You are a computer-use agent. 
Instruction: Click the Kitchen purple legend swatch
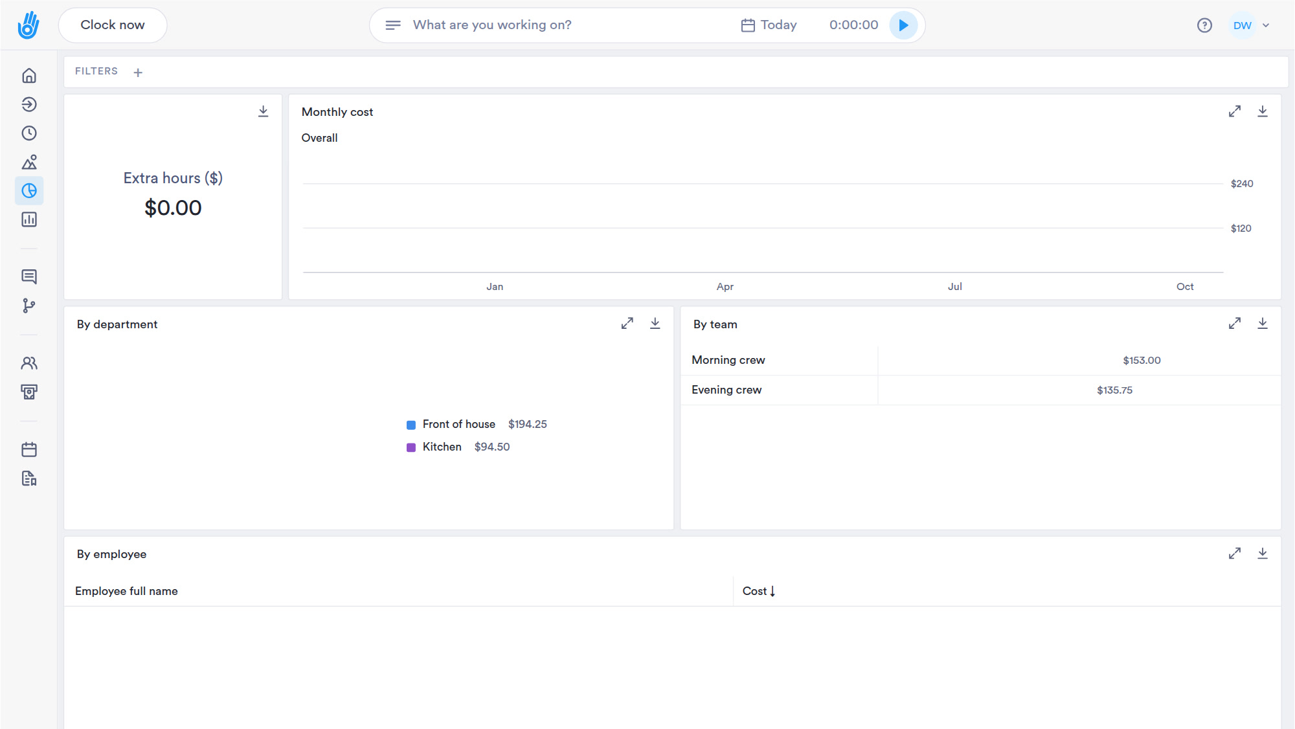click(x=411, y=447)
